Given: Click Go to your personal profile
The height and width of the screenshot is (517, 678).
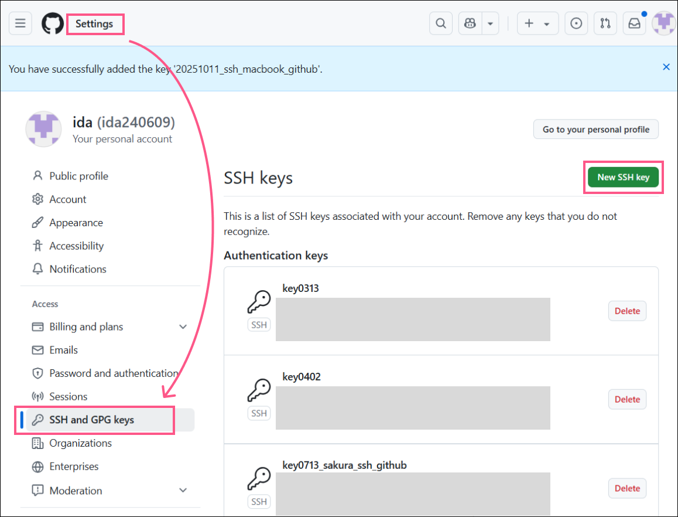Looking at the screenshot, I should [595, 129].
